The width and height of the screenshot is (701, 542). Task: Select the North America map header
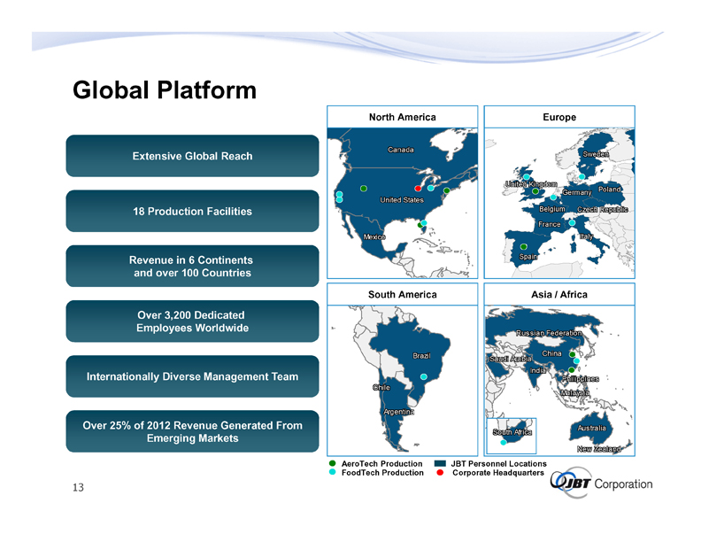401,117
